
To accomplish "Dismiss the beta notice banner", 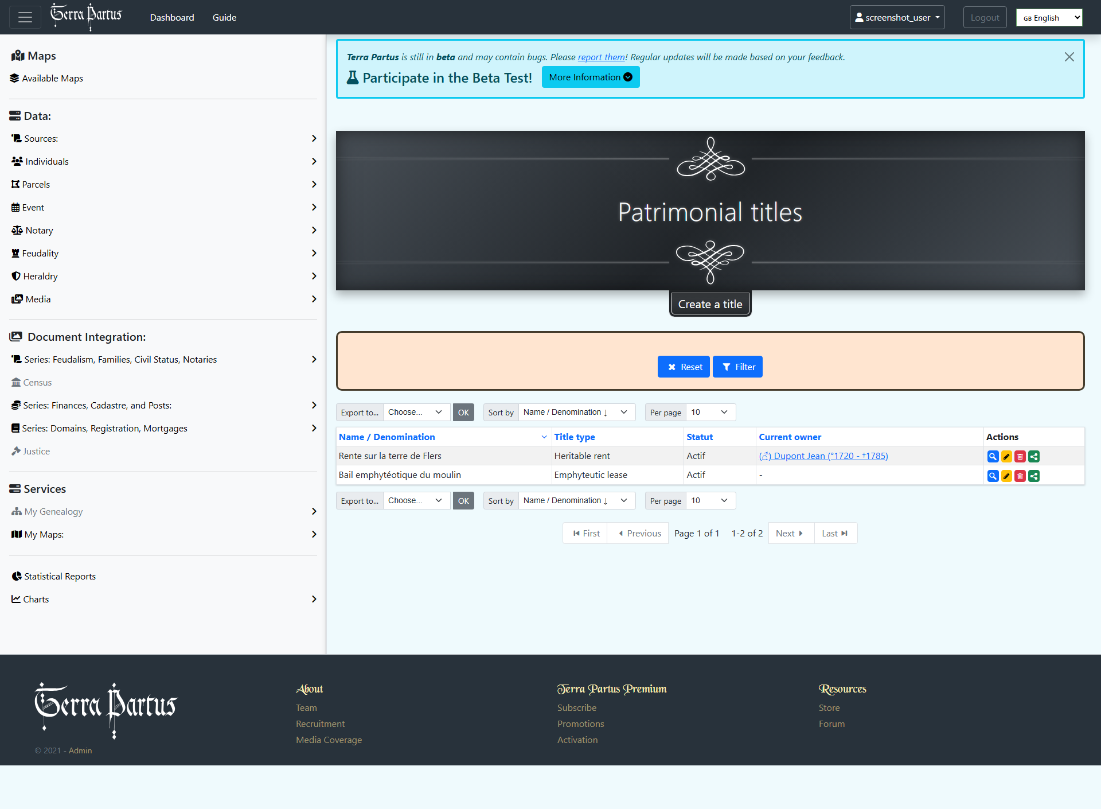I will (1069, 57).
